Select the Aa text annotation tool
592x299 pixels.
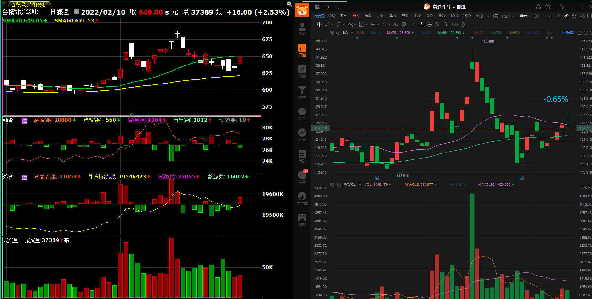pyautogui.click(x=396, y=24)
